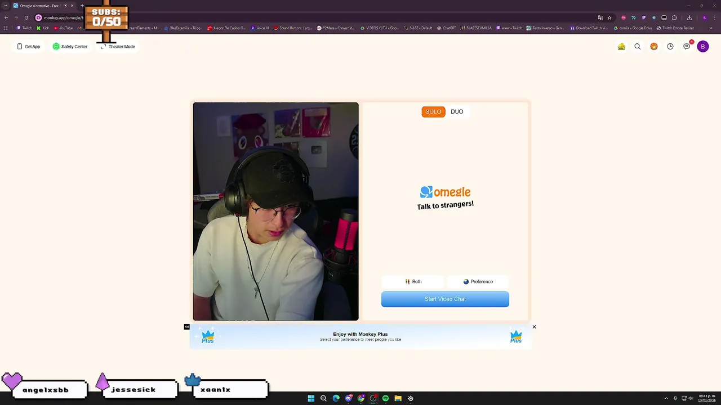Viewport: 721px width, 405px height.
Task: Open the Sound Buttons bookmark
Action: [293, 28]
